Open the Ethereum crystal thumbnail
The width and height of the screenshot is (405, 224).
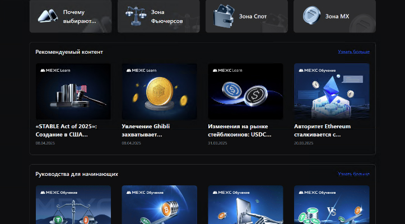click(332, 91)
